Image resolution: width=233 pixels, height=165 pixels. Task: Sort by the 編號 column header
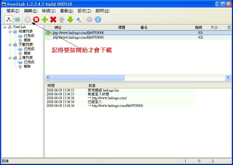[196, 27]
